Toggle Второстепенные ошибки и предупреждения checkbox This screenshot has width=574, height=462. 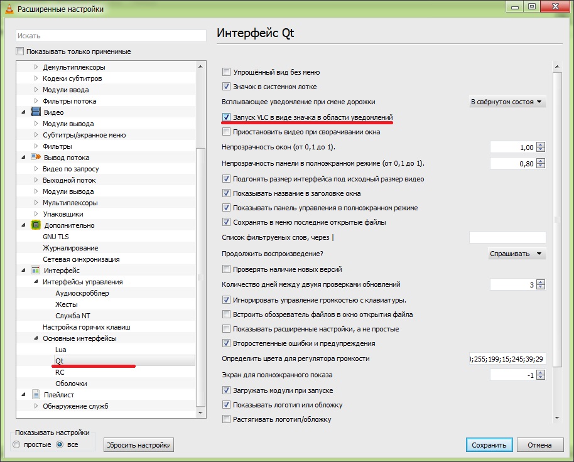click(226, 343)
